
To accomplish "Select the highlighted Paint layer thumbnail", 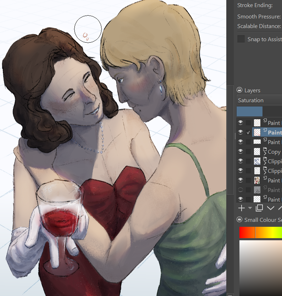I will point(257,132).
